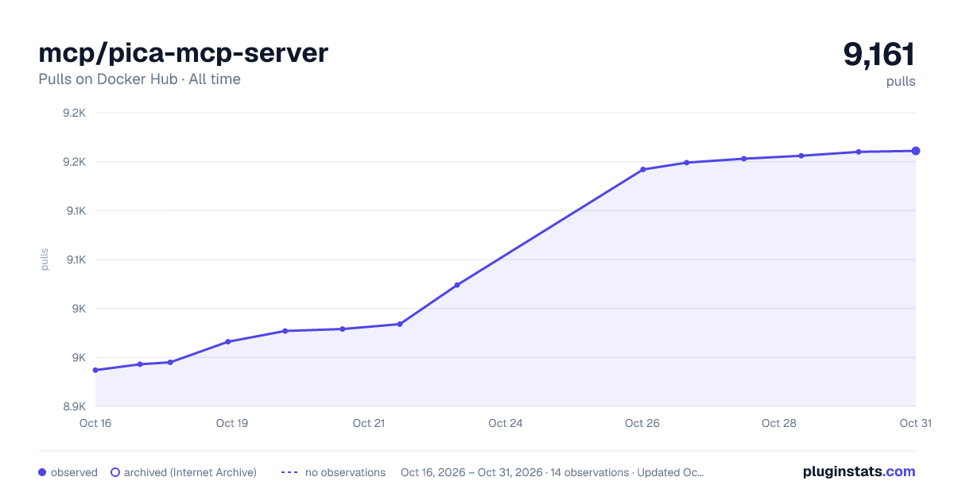Click the 'Oct 28' x-axis label
Image resolution: width=954 pixels, height=500 pixels.
(x=779, y=423)
